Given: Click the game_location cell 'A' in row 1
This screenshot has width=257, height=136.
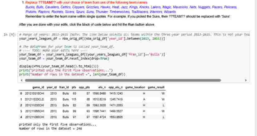Looking at the screenshot, I should pyautogui.click(x=144, y=99).
